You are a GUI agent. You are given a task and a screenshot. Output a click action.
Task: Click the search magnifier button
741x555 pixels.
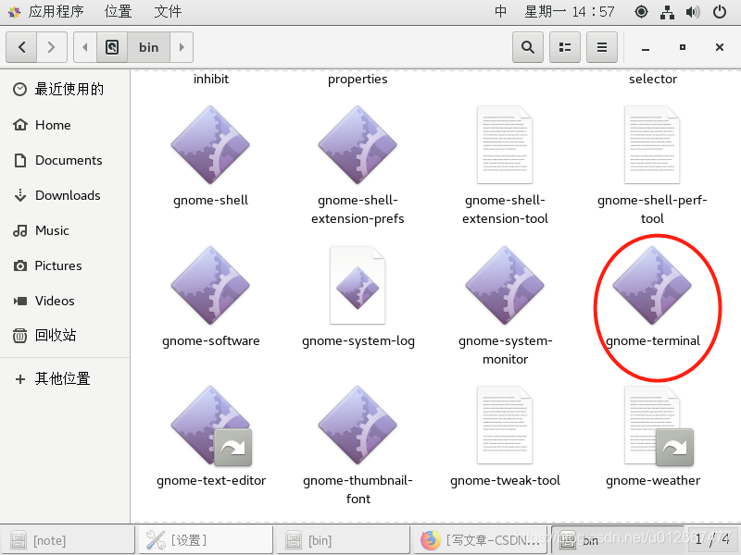pyautogui.click(x=528, y=47)
